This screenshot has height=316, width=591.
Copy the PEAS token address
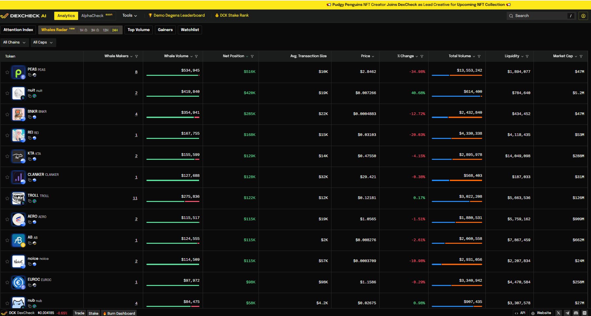pos(30,75)
